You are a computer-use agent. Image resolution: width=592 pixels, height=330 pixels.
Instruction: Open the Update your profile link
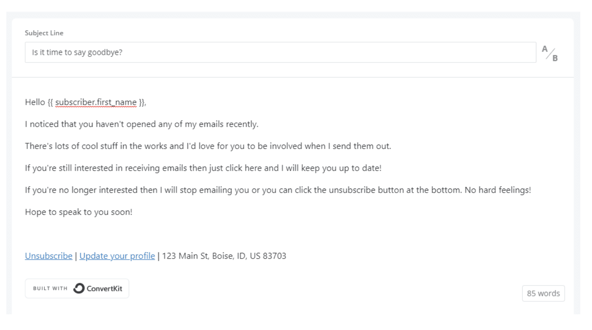117,256
